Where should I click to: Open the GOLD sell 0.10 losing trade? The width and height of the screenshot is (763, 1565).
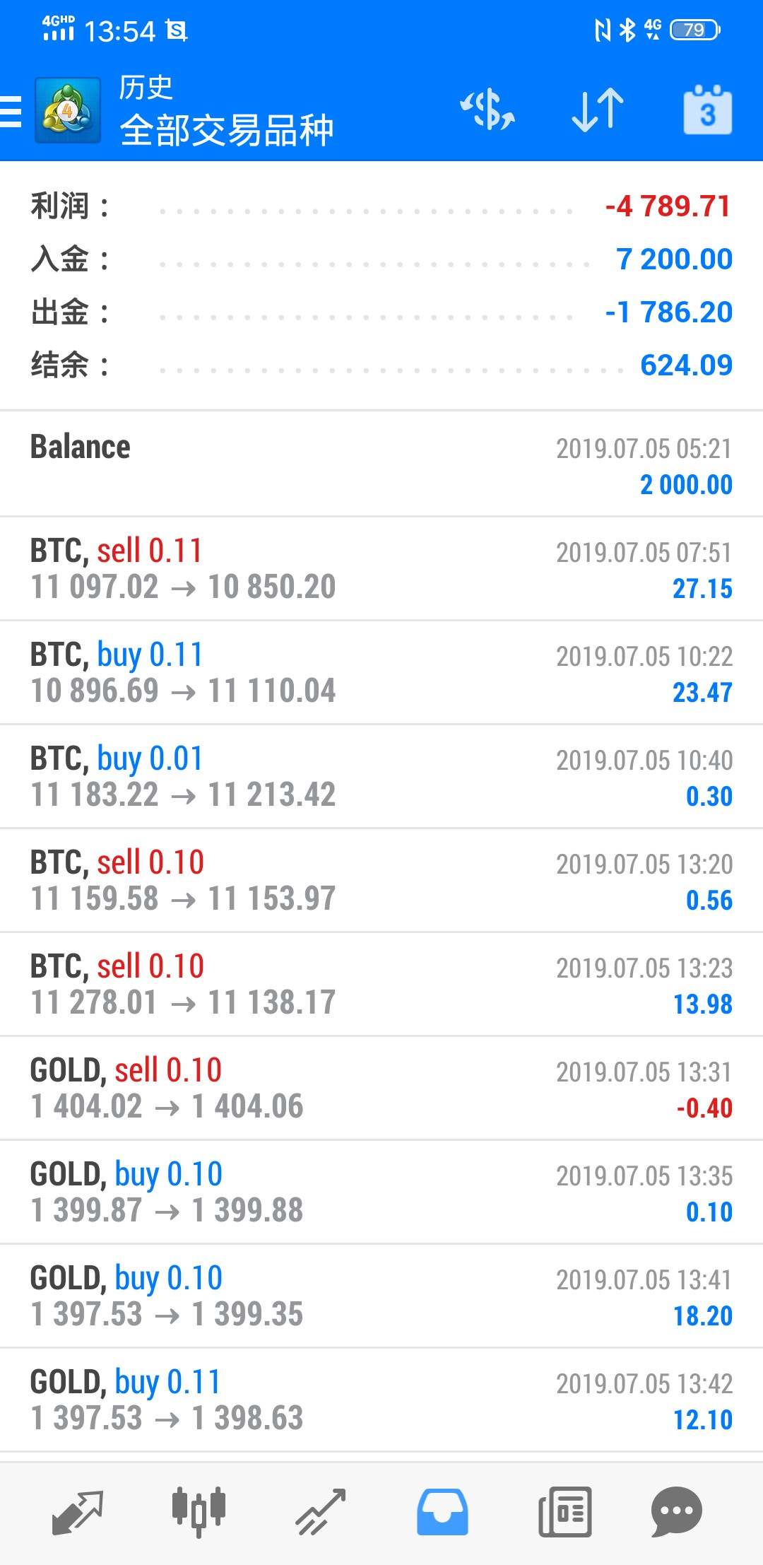click(x=381, y=1088)
